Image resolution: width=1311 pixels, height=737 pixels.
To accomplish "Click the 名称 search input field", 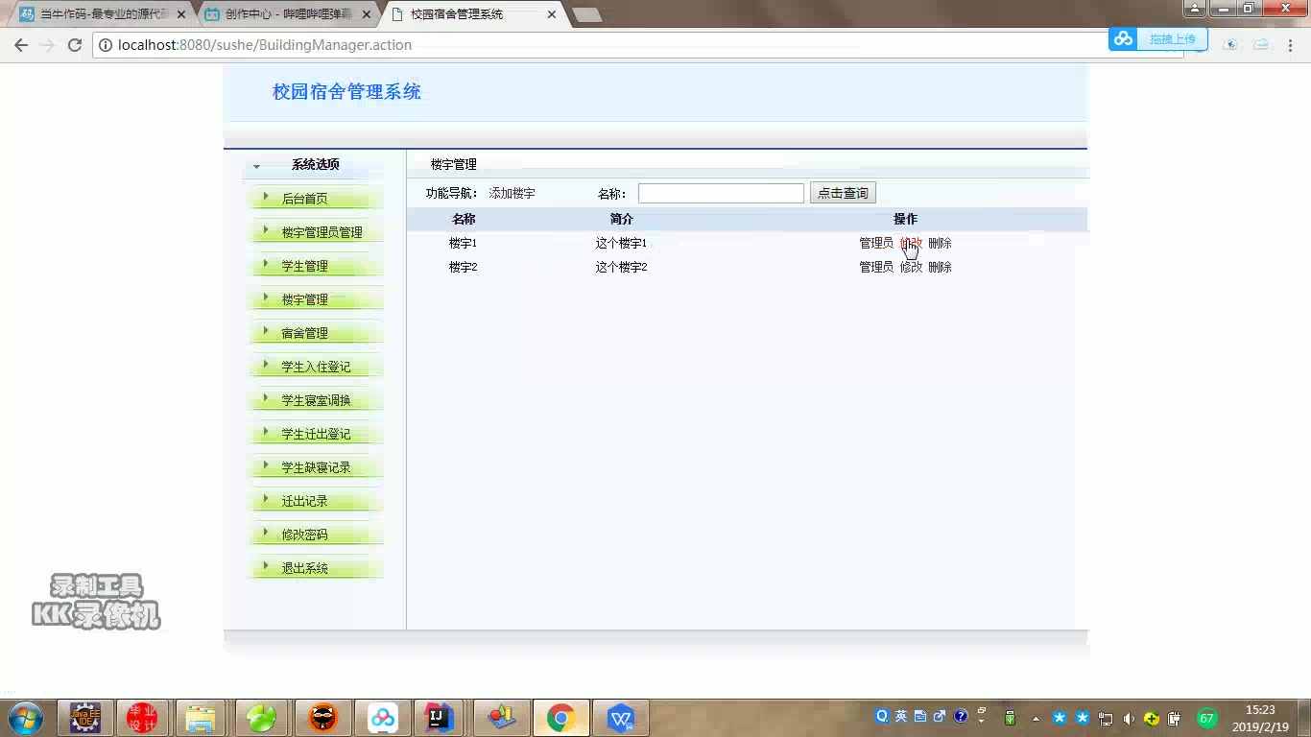I will [720, 193].
